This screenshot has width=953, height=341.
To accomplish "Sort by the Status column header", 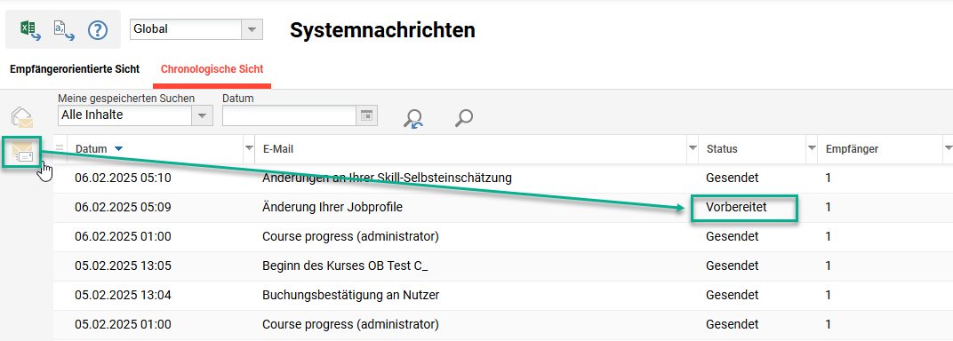I will click(x=722, y=148).
